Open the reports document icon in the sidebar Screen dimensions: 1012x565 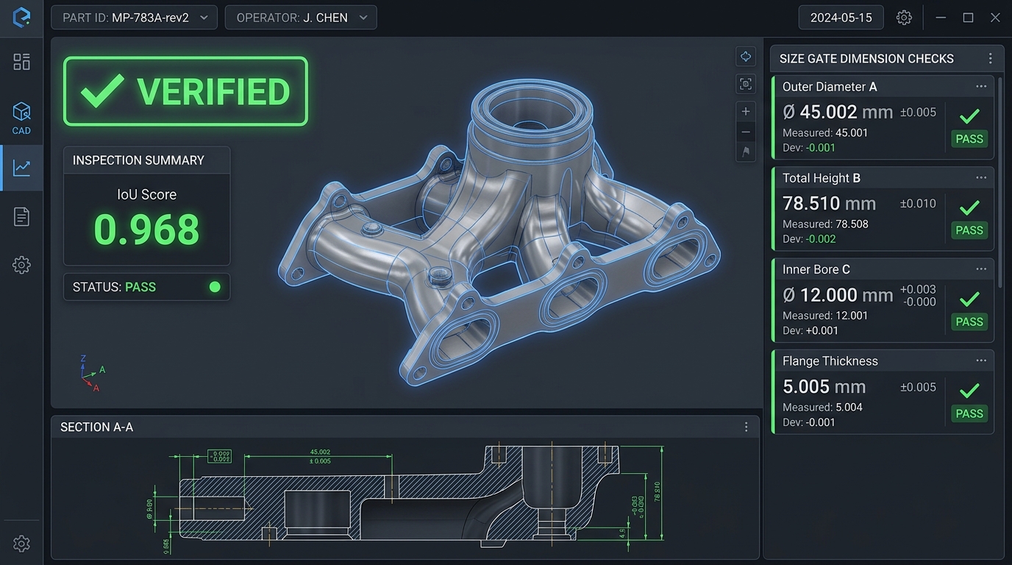(x=21, y=216)
